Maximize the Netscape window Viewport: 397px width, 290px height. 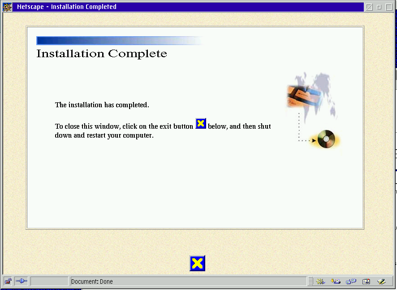[x=389, y=7]
